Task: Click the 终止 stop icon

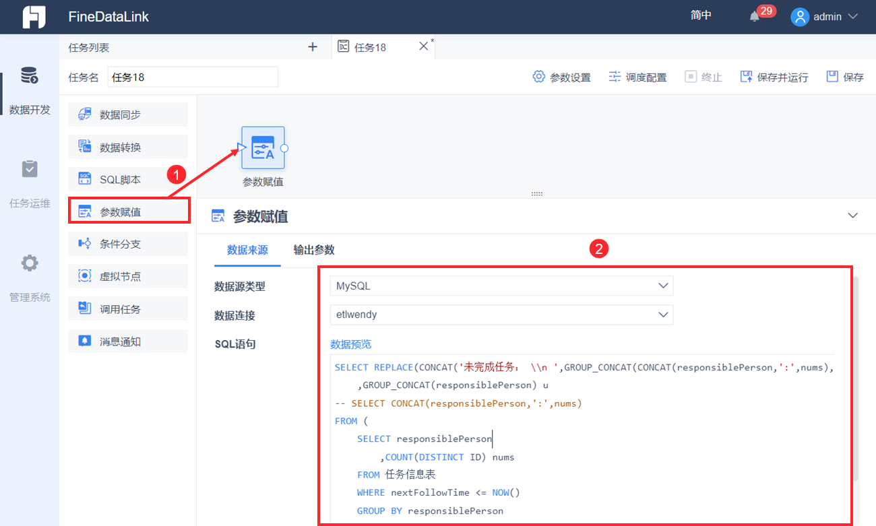Action: (x=691, y=76)
